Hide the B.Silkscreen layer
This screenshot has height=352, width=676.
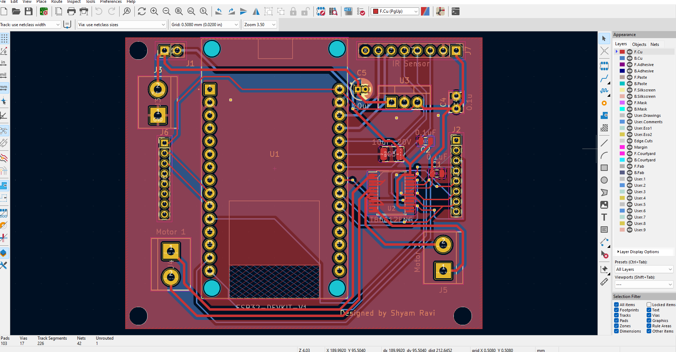[629, 96]
